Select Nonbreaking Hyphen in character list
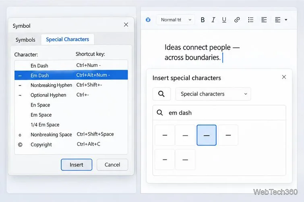The width and height of the screenshot is (304, 202). click(x=71, y=85)
